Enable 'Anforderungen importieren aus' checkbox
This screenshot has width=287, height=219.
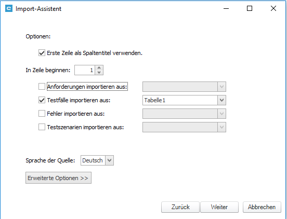pos(42,86)
